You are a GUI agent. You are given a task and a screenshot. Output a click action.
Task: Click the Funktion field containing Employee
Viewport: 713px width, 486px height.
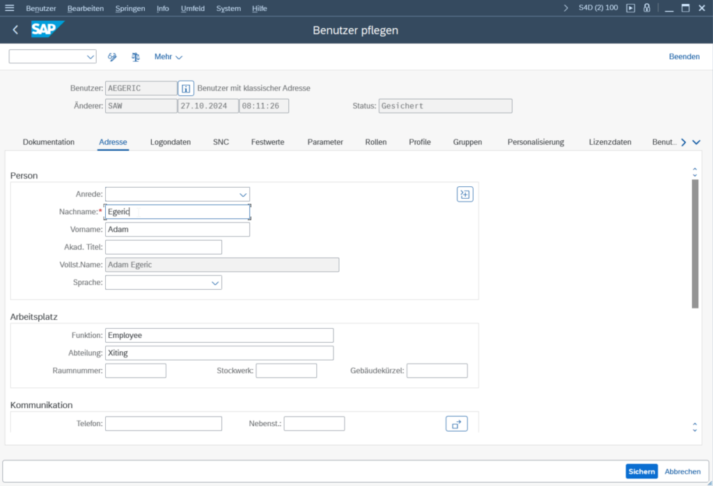[x=219, y=335]
